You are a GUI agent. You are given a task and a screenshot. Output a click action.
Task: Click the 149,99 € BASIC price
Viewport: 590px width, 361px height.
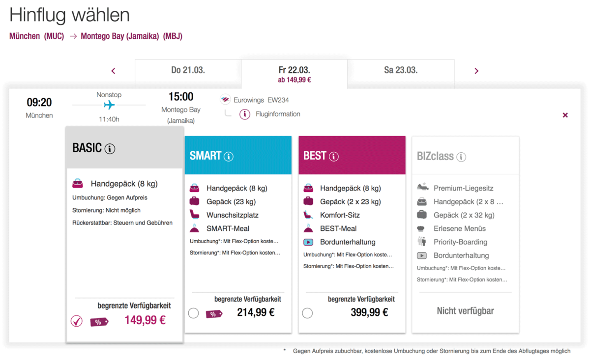coord(145,321)
